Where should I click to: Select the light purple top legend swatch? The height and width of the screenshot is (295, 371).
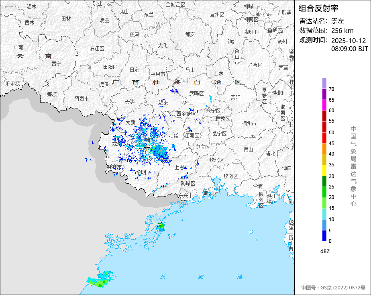click(x=324, y=83)
